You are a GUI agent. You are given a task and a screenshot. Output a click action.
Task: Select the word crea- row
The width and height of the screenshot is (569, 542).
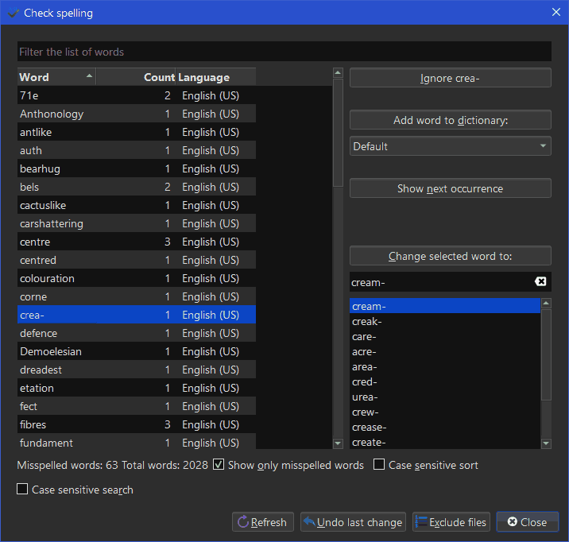point(137,315)
